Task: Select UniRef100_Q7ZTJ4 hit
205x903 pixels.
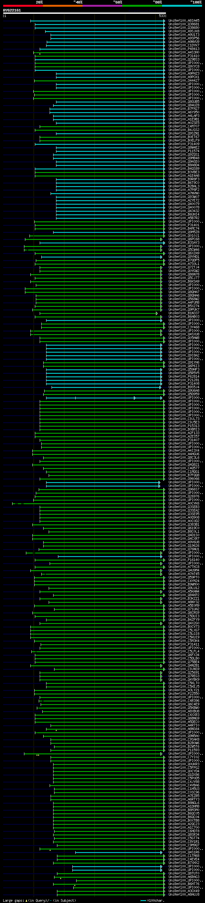Action: tap(184, 267)
